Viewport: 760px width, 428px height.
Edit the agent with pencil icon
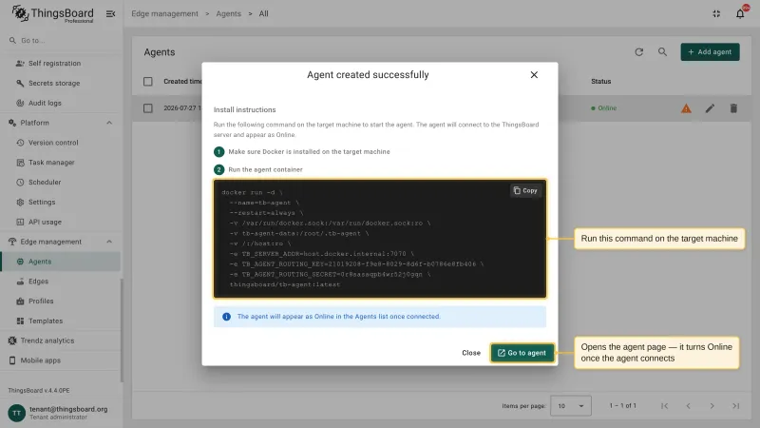click(x=710, y=108)
